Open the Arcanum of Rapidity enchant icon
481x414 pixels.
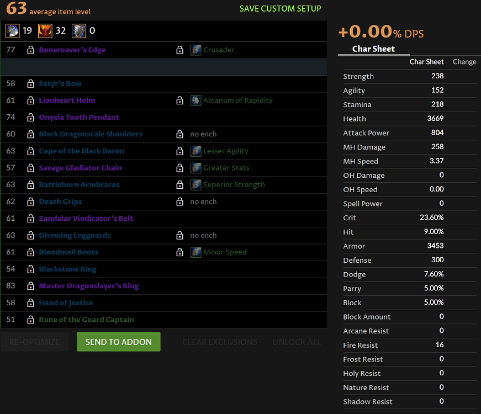pyautogui.click(x=196, y=100)
